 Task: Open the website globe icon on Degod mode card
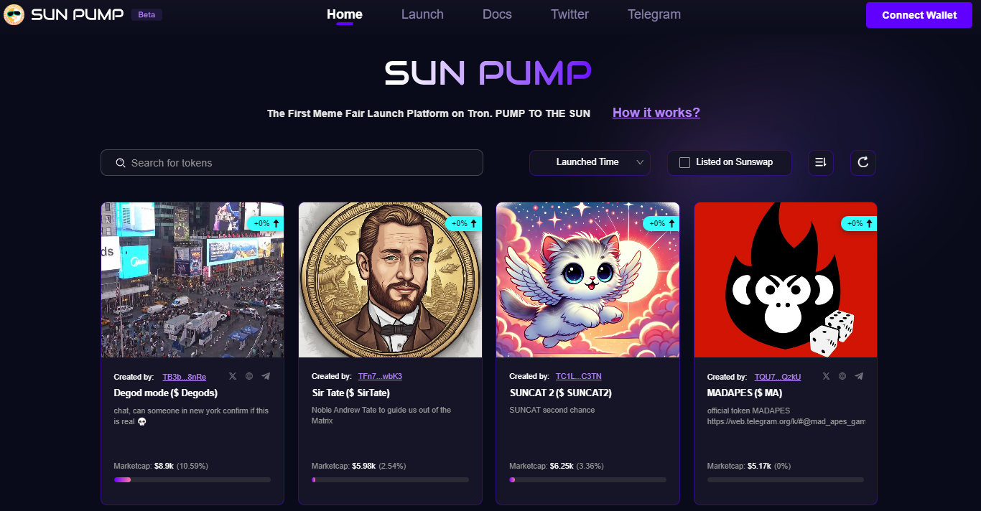[x=249, y=376]
